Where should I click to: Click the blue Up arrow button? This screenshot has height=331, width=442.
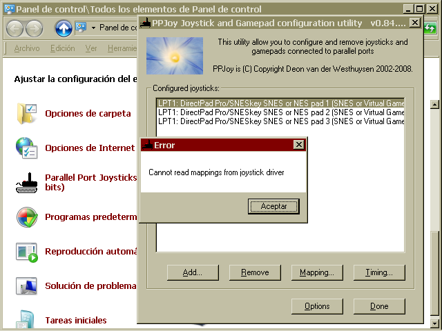pyautogui.click(x=64, y=28)
